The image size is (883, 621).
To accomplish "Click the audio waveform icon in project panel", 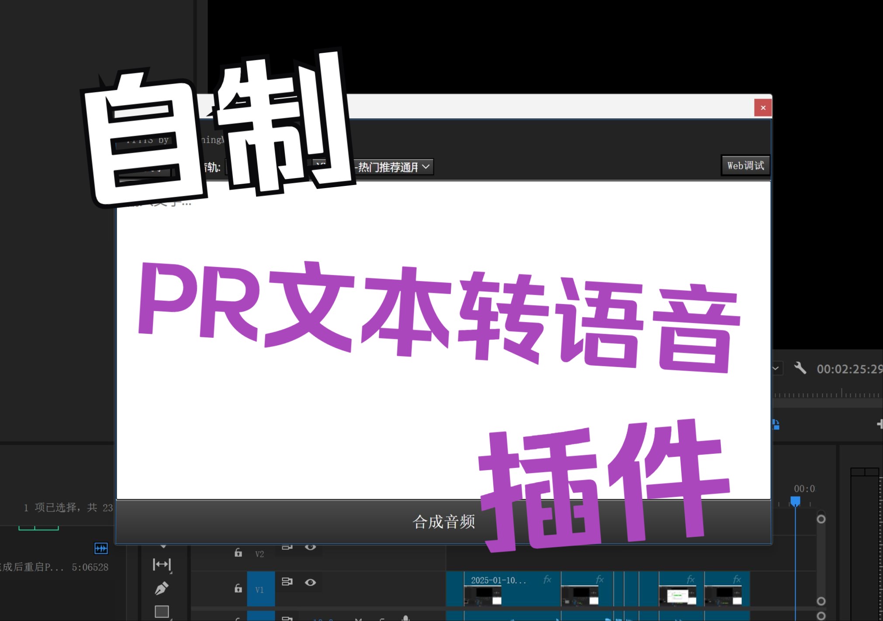I will [x=101, y=548].
